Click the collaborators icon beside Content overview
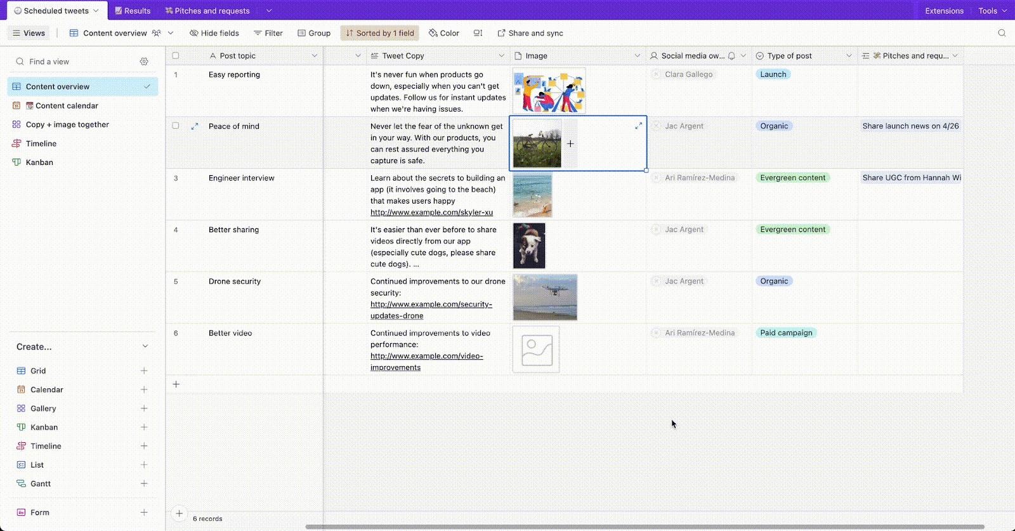The width and height of the screenshot is (1015, 531). tap(156, 33)
